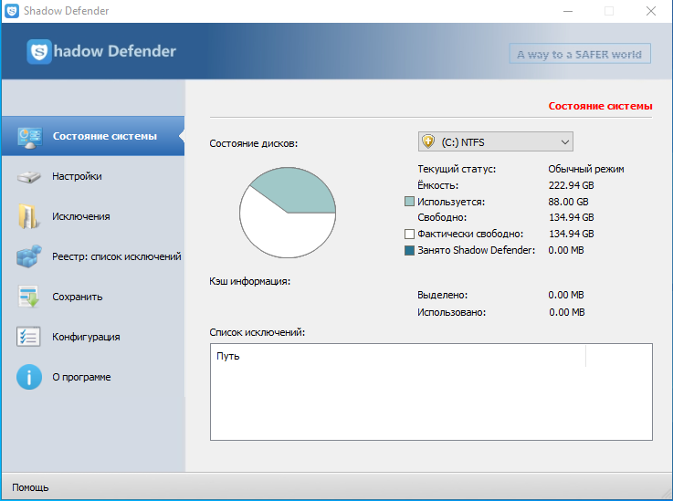Click the Помощь link

[x=30, y=487]
